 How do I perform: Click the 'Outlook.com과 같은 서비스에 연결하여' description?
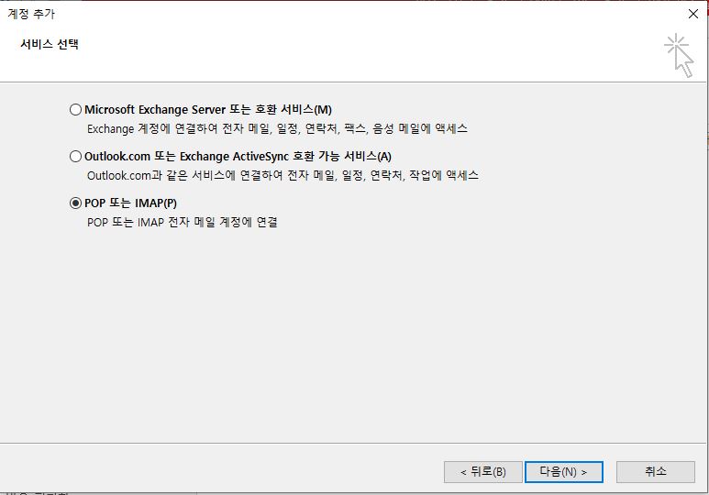(x=282, y=175)
